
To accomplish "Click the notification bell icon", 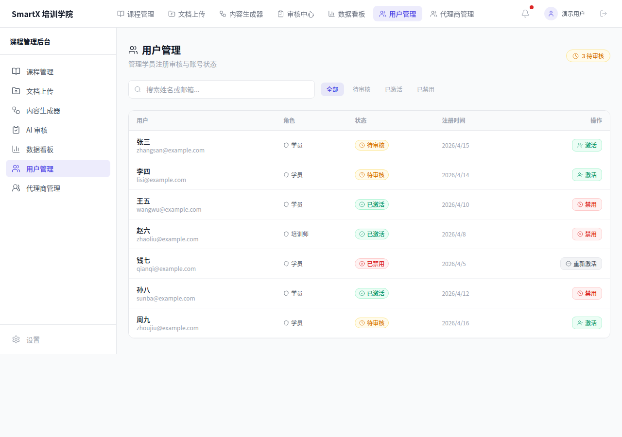I will (x=525, y=14).
